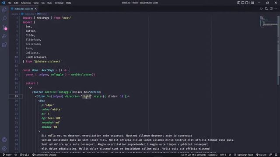
Task: Open the File menu
Action: 10,3
